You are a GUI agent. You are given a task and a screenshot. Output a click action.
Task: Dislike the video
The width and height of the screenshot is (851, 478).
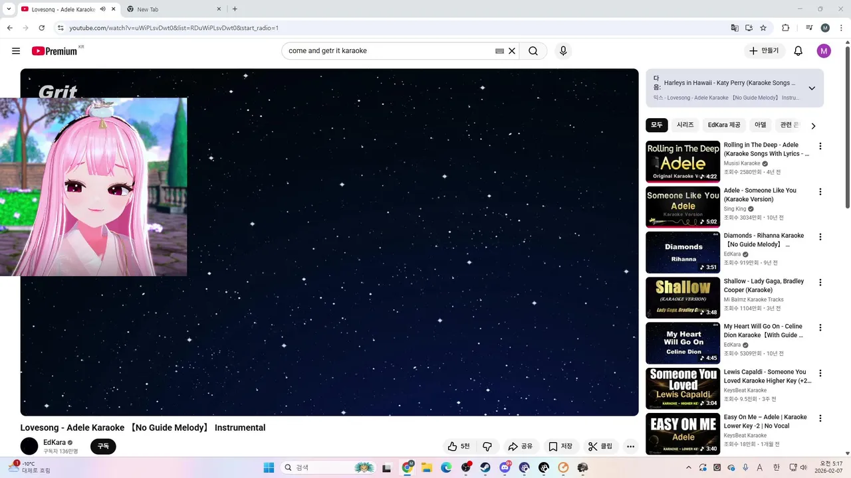click(487, 447)
